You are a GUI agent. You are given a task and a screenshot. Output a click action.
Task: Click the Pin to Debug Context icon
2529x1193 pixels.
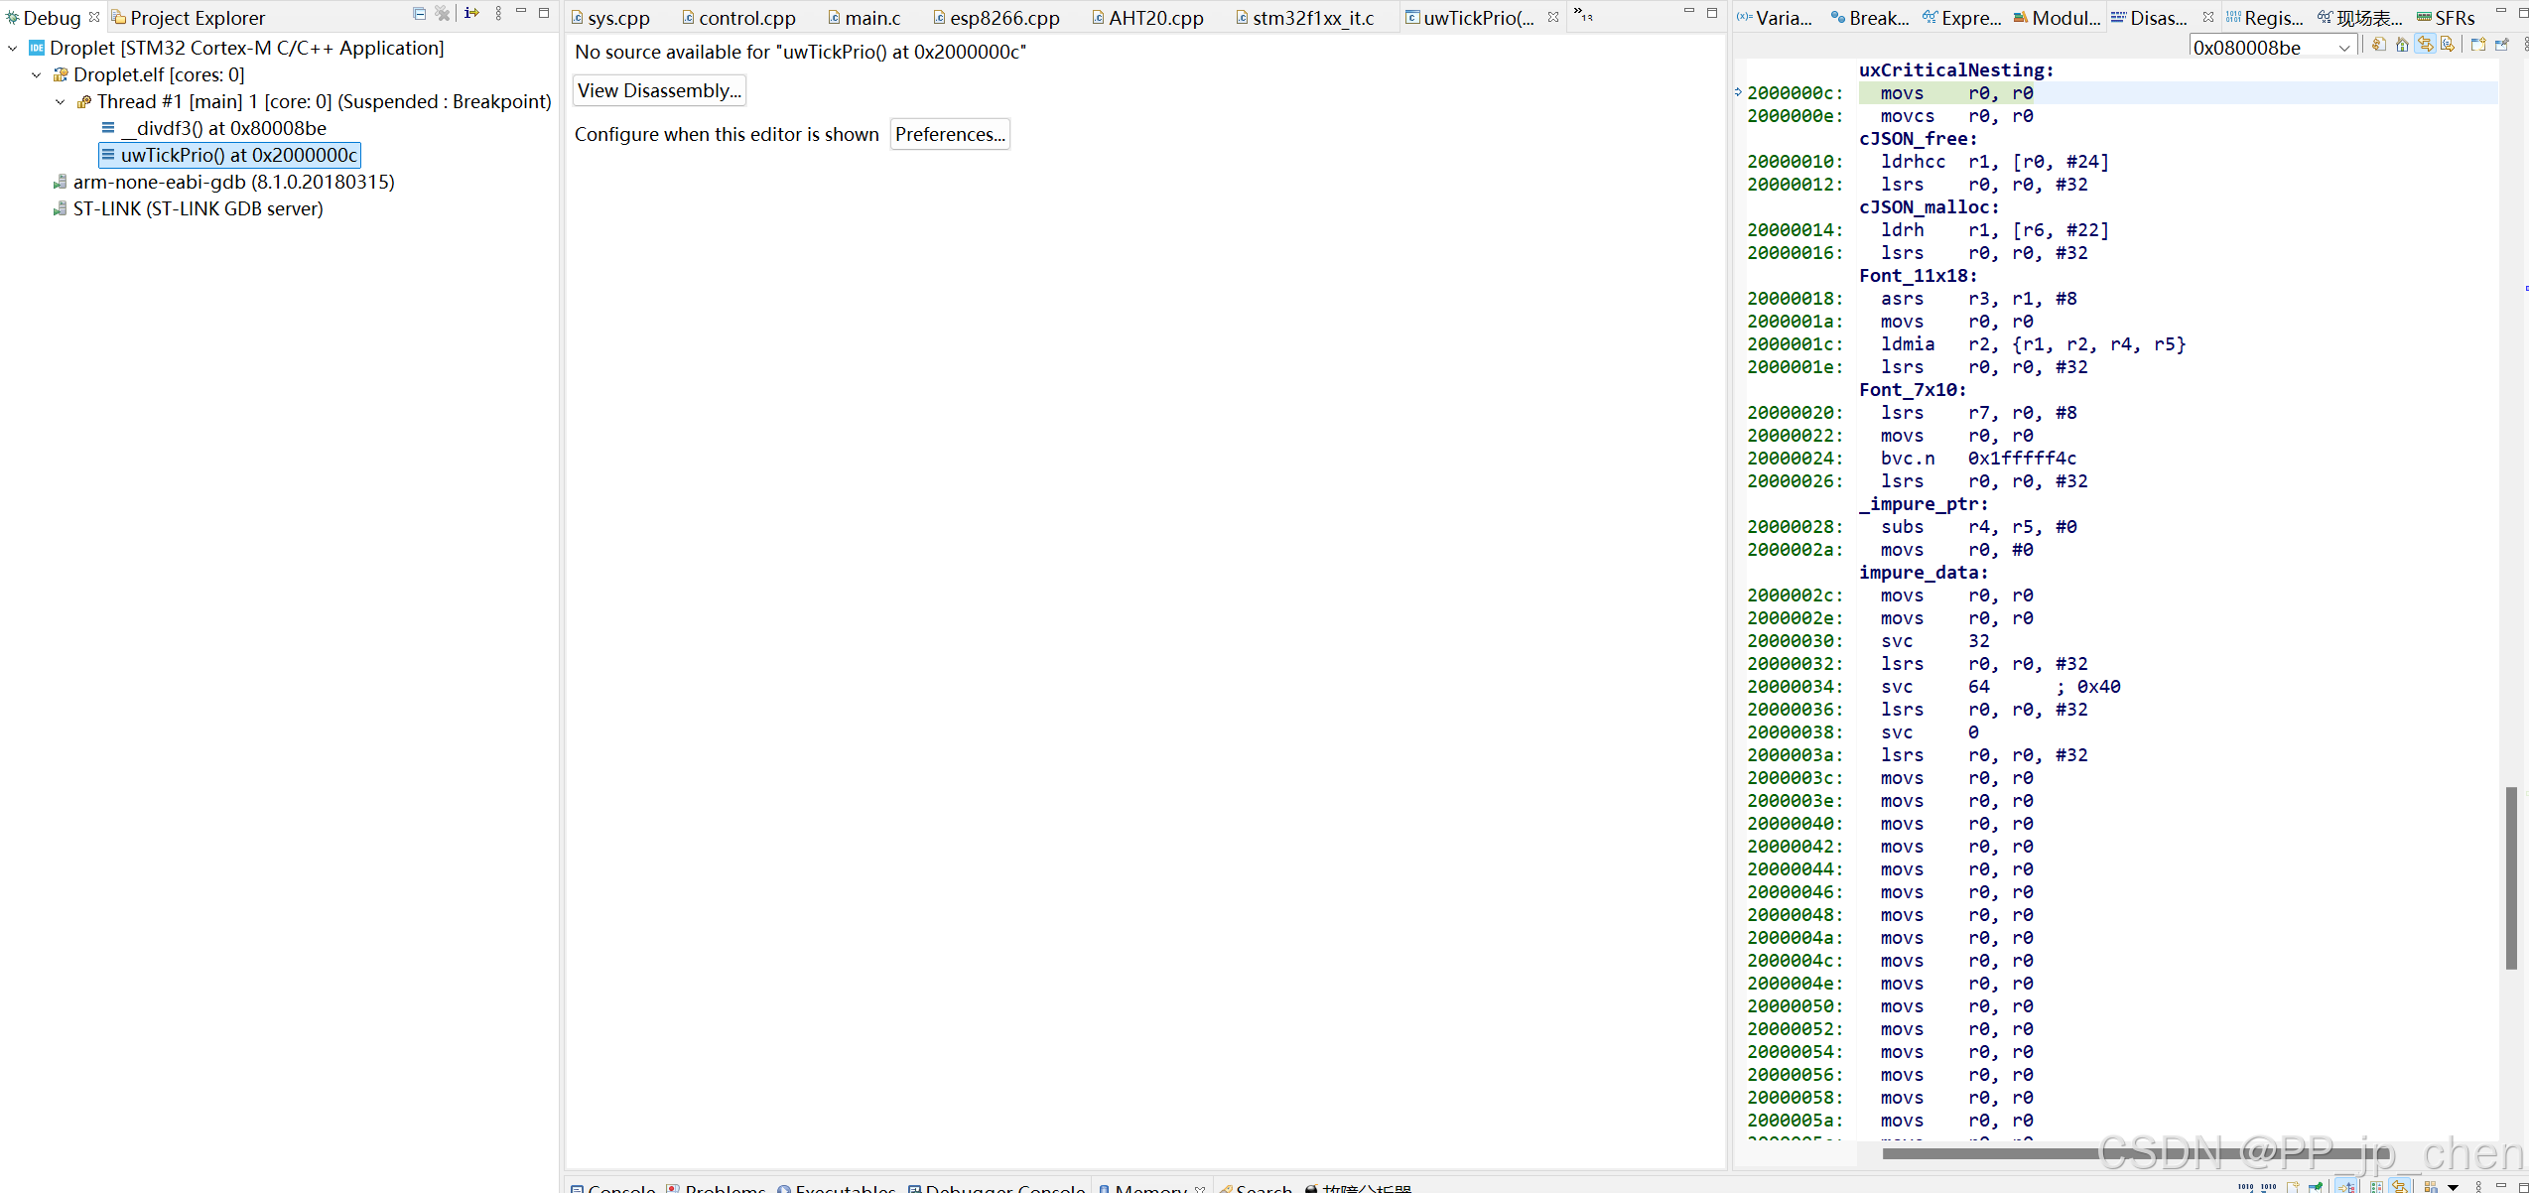coord(2501,45)
